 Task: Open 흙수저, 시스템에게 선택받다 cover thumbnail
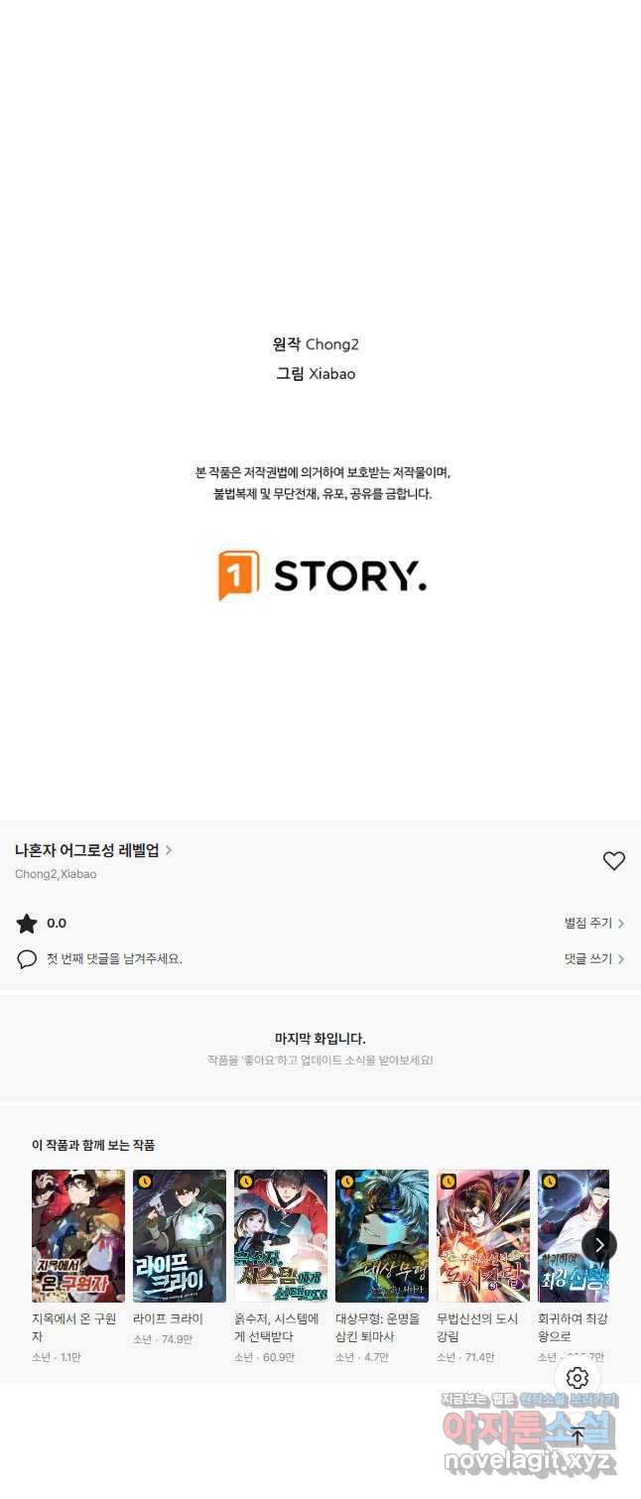pos(281,1236)
